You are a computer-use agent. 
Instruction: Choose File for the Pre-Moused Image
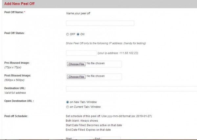point(76,64)
